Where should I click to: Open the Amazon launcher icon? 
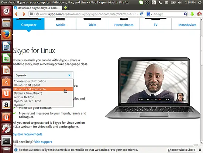click(6, 105)
